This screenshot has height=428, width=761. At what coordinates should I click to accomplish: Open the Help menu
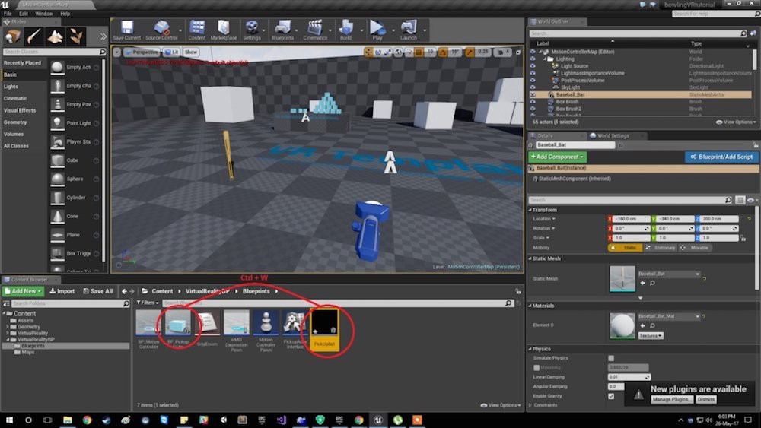(65, 14)
